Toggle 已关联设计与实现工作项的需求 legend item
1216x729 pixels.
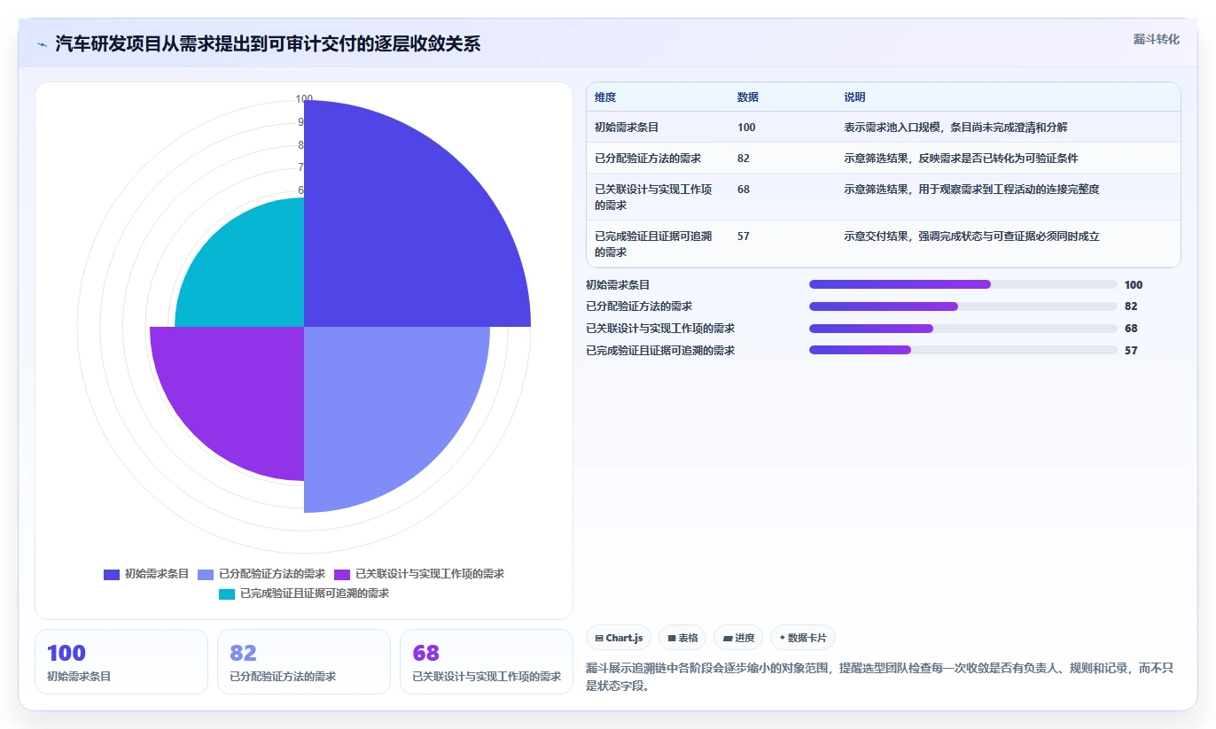pyautogui.click(x=419, y=574)
